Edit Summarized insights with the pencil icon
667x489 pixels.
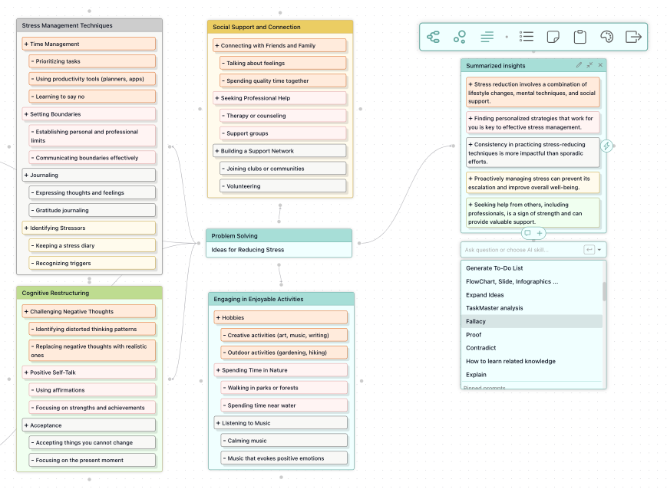pyautogui.click(x=578, y=64)
